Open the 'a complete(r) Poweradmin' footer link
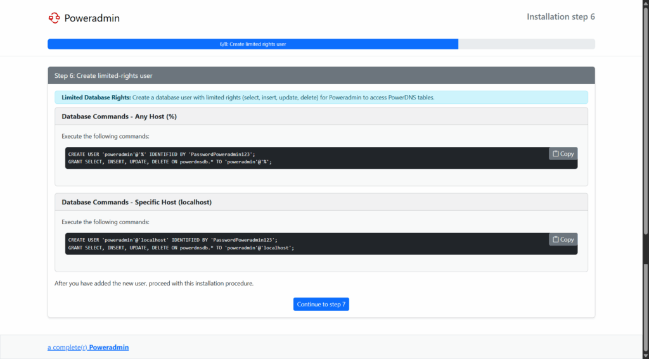649x359 pixels. point(88,348)
